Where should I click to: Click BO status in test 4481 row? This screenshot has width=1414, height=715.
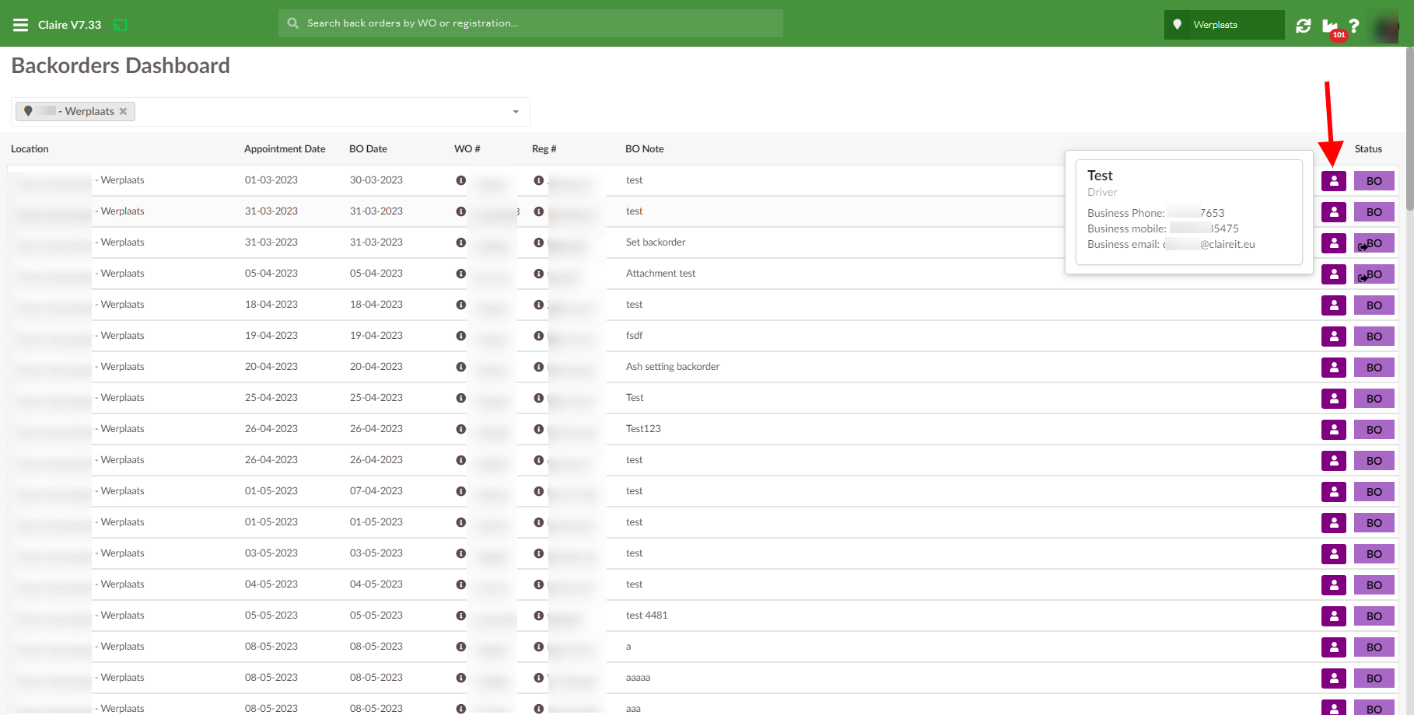coord(1374,616)
